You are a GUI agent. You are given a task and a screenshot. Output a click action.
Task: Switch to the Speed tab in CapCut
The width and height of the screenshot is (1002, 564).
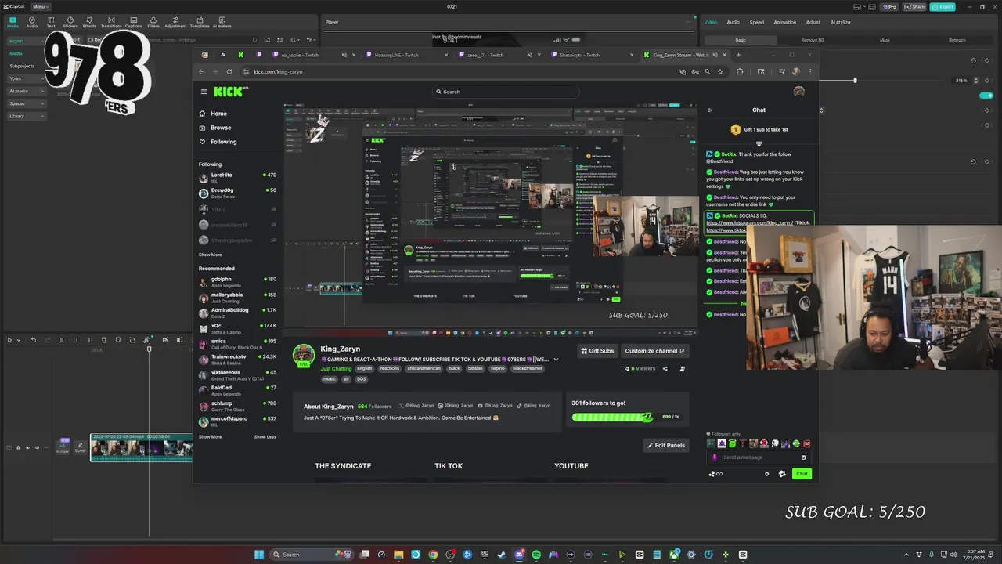pos(756,22)
